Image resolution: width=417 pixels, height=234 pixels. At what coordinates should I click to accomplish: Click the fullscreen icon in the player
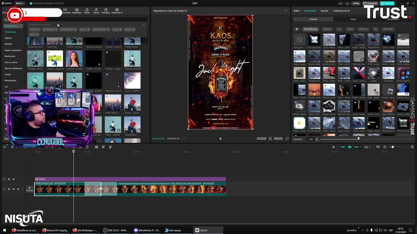point(287,138)
